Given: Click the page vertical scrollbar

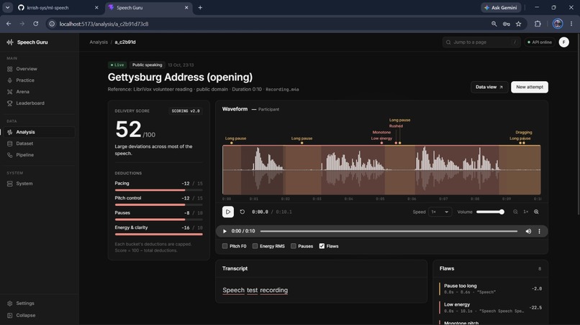Looking at the screenshot, I should pyautogui.click(x=578, y=123).
